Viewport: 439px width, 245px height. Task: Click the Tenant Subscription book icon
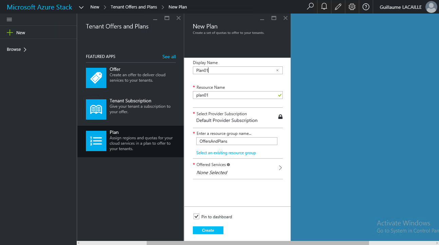click(x=96, y=109)
